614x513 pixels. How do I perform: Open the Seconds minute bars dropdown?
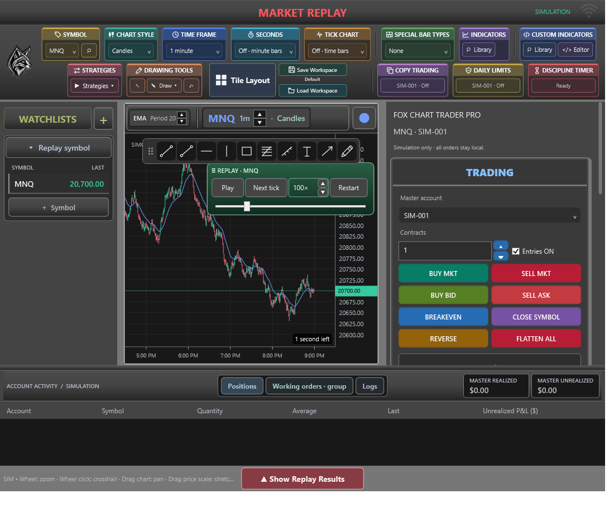[x=265, y=51]
